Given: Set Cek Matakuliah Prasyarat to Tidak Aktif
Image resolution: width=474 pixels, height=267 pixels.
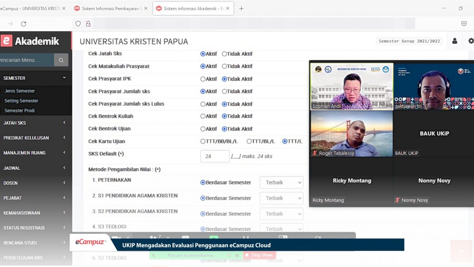Looking at the screenshot, I should point(224,66).
